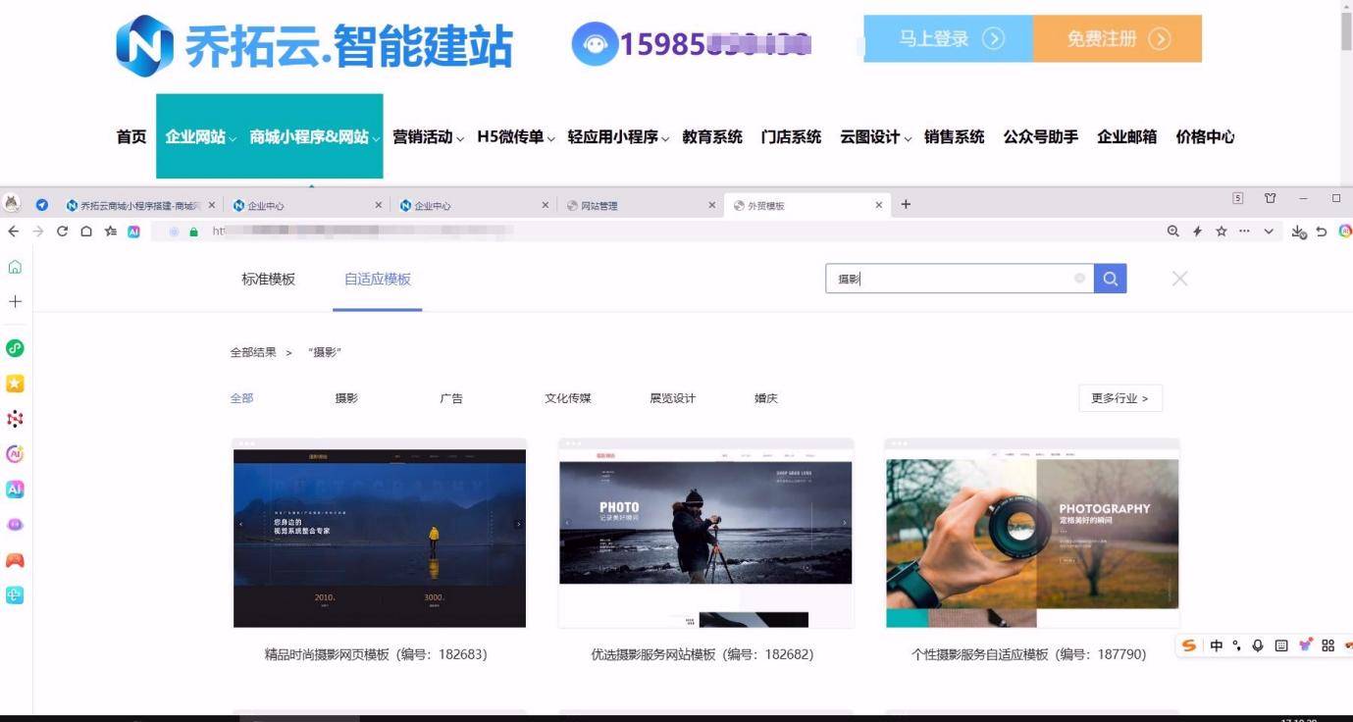Reload the page with the refresh icon
Image resolution: width=1353 pixels, height=722 pixels.
(x=63, y=232)
